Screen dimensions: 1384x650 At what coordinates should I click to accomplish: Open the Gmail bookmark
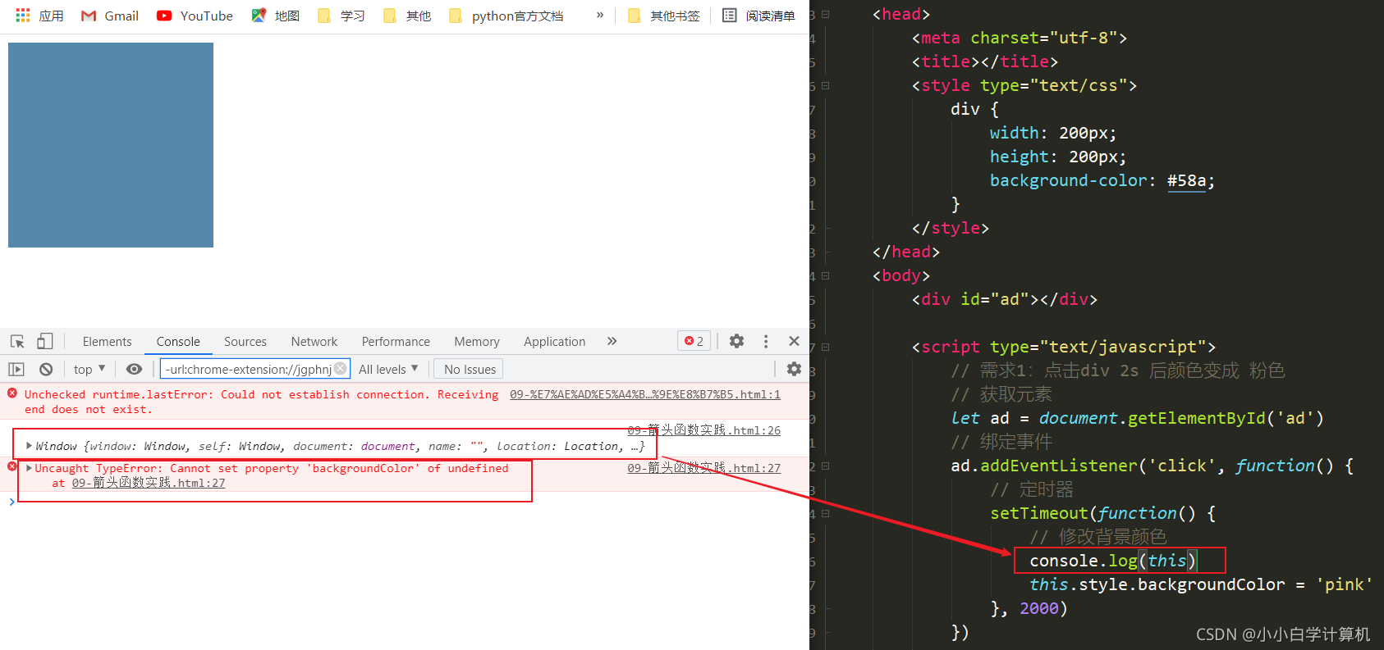[110, 16]
